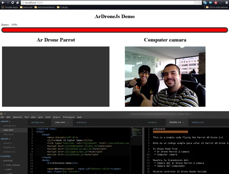Click the GROUP 2 sidebar header

coord(5,139)
